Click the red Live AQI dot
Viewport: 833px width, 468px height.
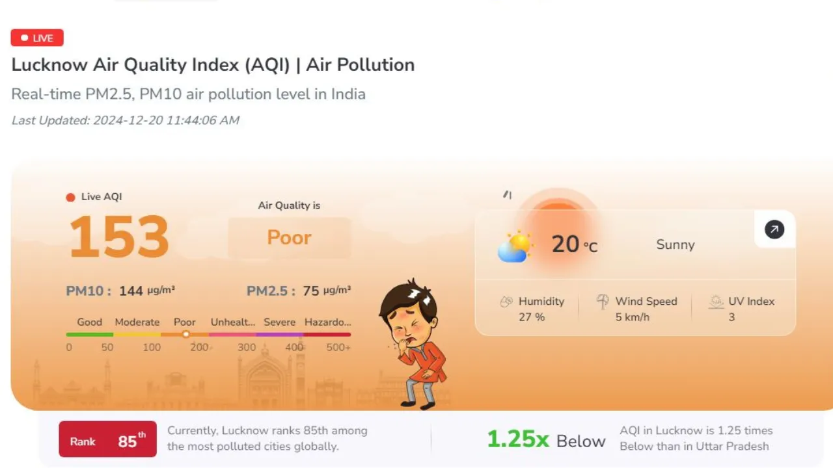pos(70,198)
